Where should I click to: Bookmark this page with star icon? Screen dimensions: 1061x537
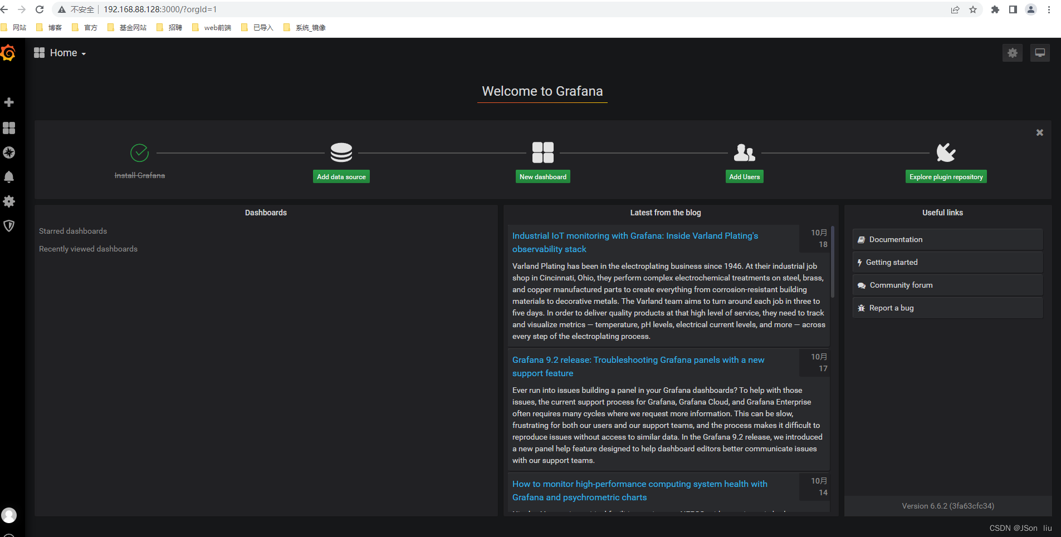point(973,9)
